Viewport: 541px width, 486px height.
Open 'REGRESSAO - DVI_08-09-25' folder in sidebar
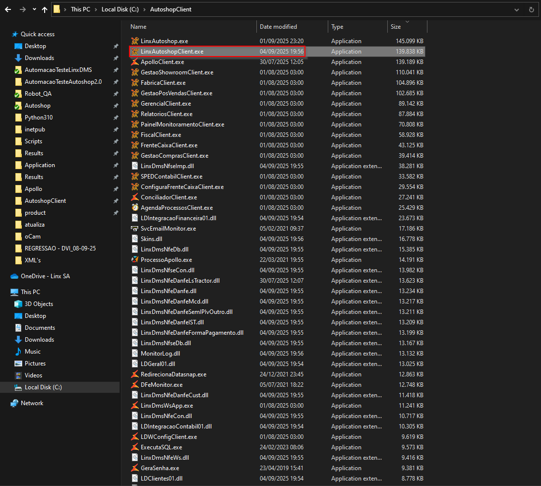pyautogui.click(x=60, y=248)
